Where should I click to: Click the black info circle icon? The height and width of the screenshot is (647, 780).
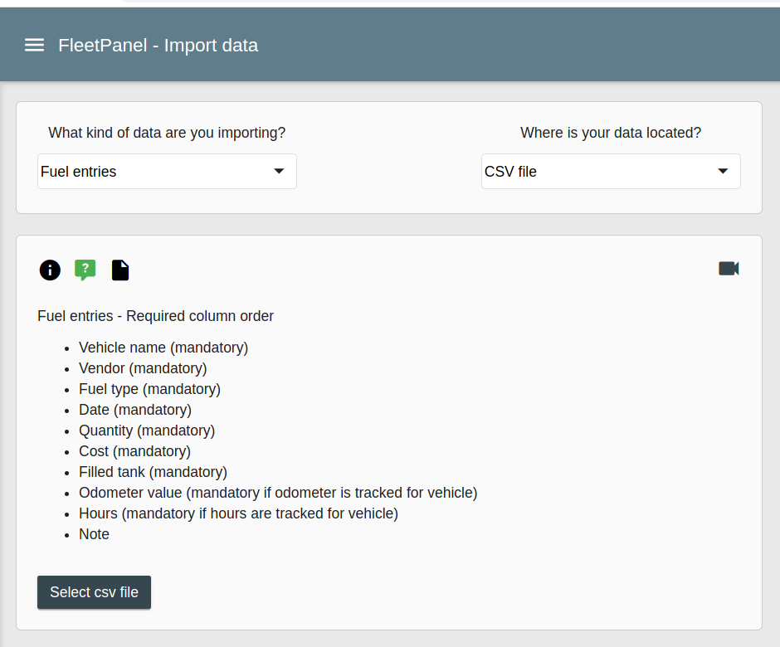click(50, 270)
